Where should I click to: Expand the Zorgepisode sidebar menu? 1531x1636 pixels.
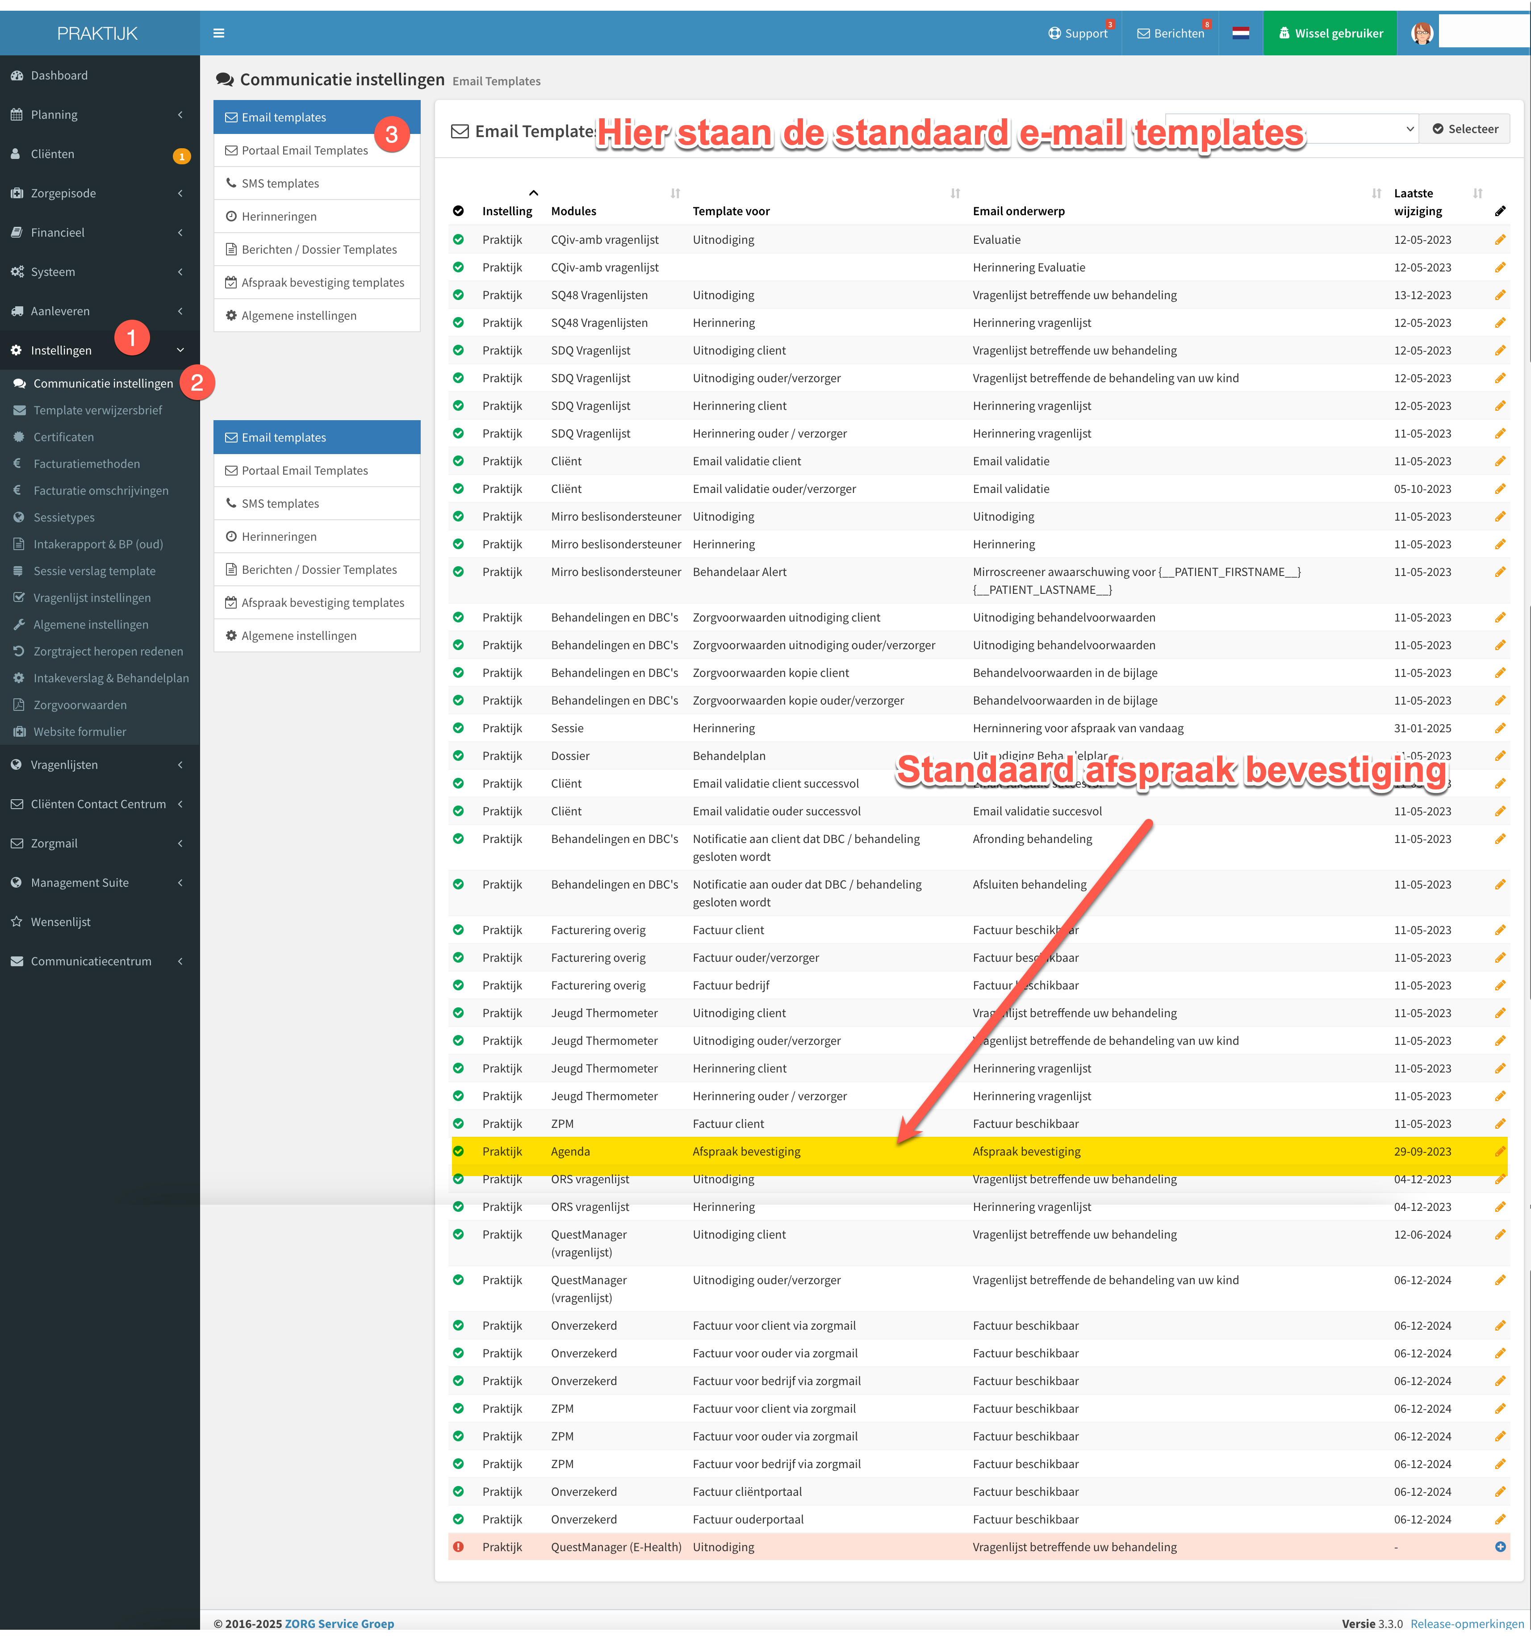[100, 193]
